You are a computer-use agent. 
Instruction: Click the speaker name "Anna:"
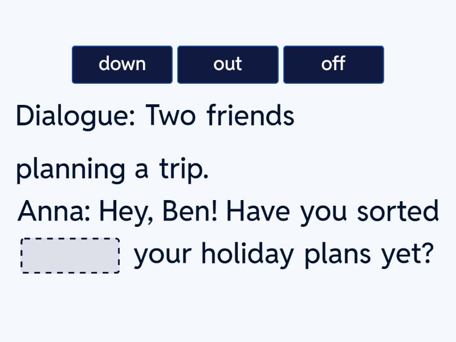(x=54, y=212)
